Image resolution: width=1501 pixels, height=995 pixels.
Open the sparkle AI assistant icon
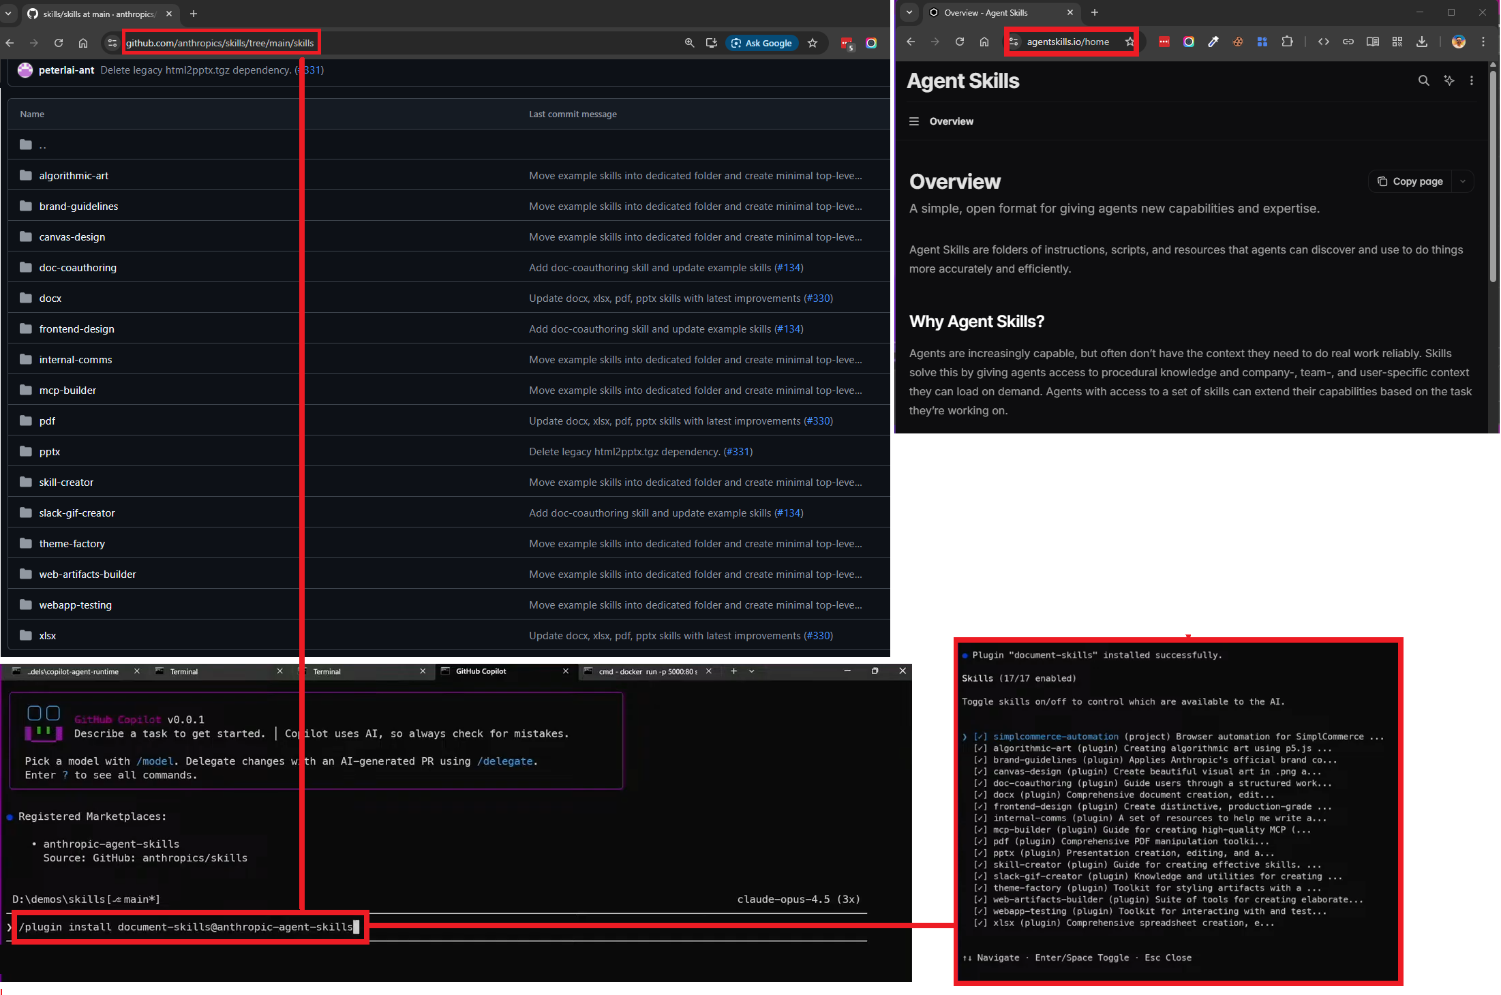[x=1449, y=80]
